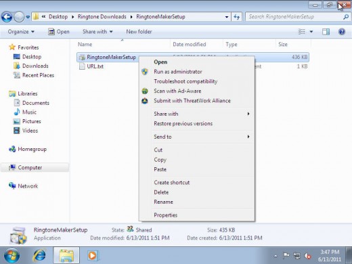
Task: Click Ringtone Downloads in the breadcrumb
Action: pos(102,17)
